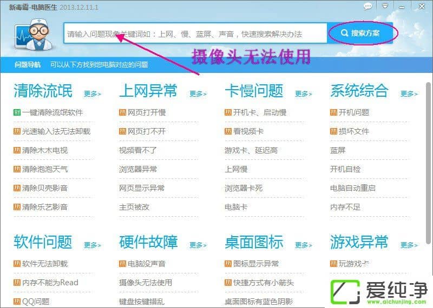This screenshot has height=308, width=433.
Task: Click green 新 badge beside 一键清除流氓软件
Action: (17, 112)
